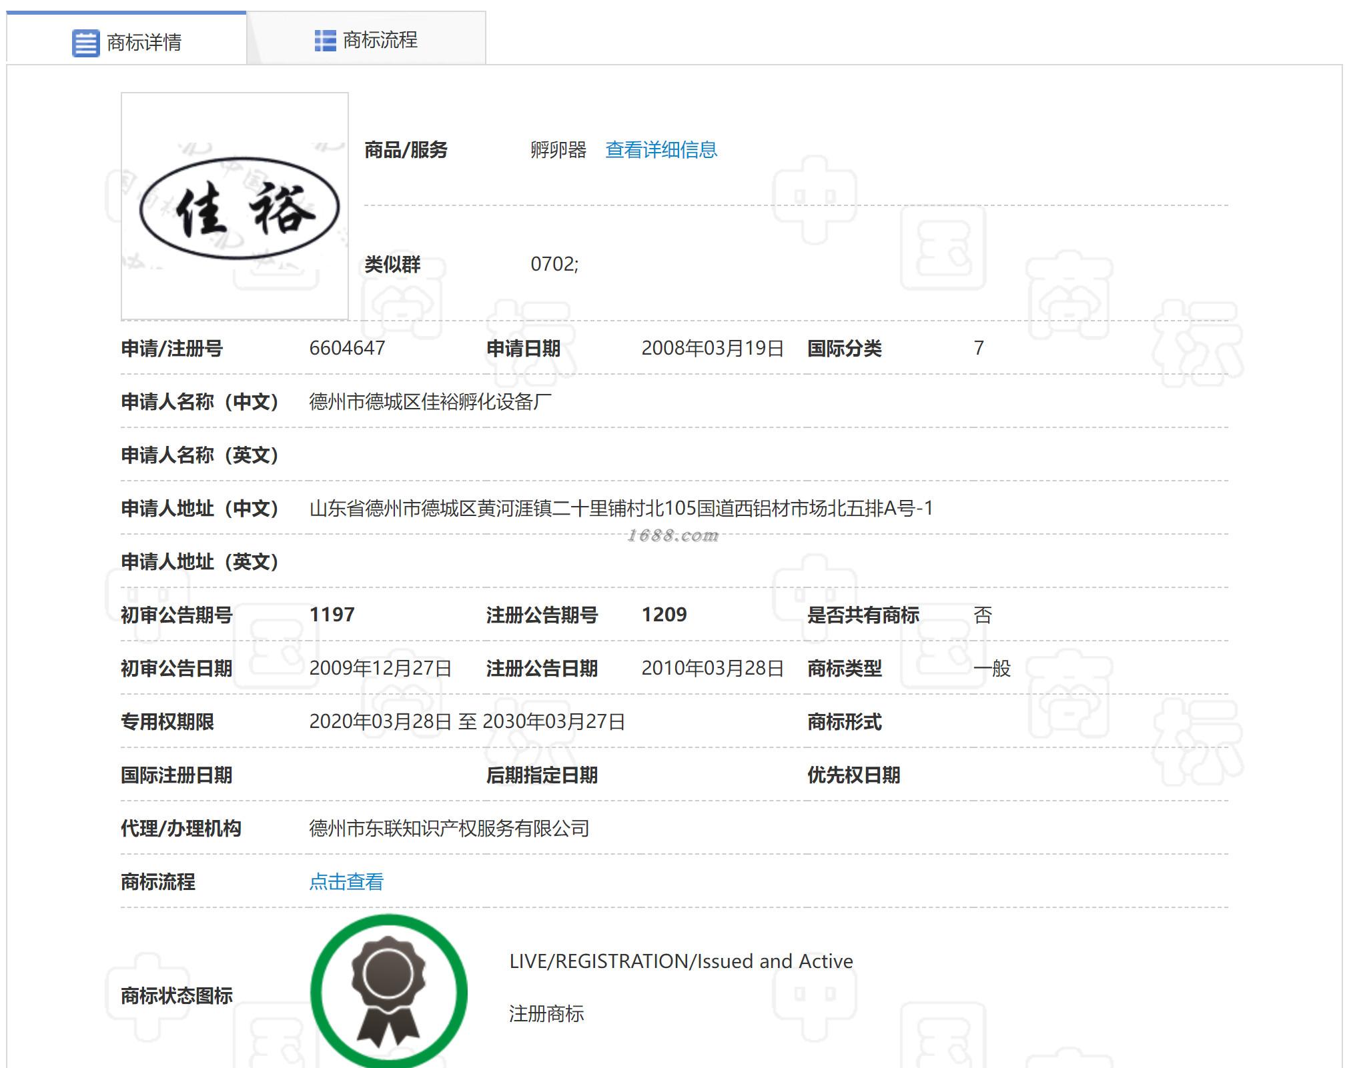Click the list icon beside 商标流程 tab
The image size is (1345, 1068).
325,41
